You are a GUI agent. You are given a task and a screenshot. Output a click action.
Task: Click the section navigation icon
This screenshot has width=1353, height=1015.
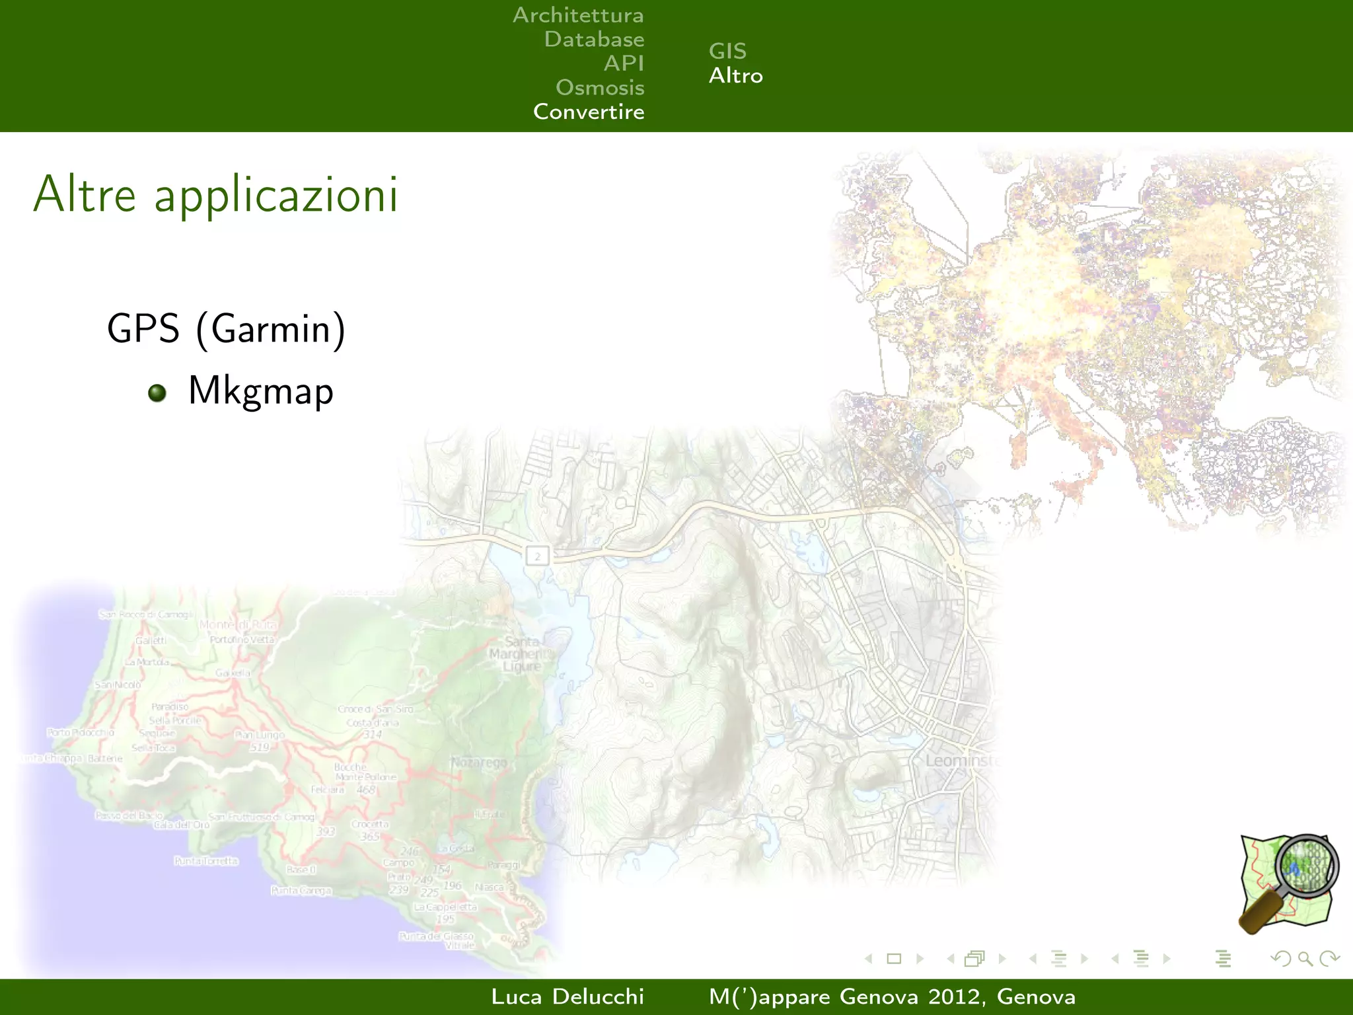coord(1141,959)
